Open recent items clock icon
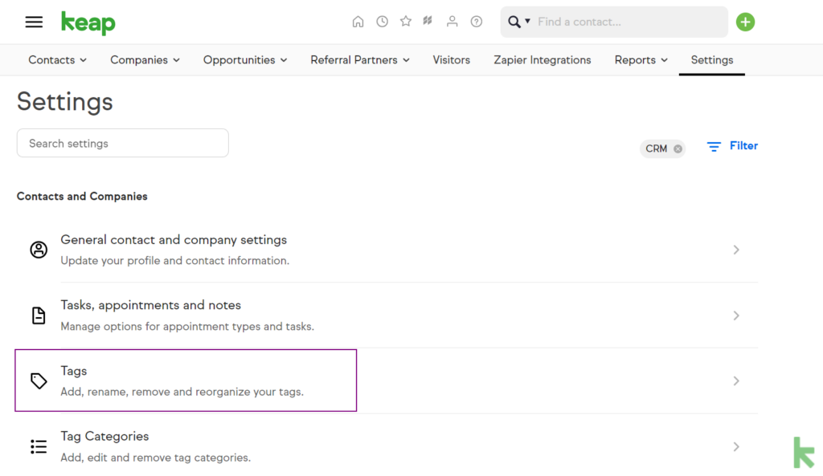Screen dimensions: 823x476 (x=382, y=22)
